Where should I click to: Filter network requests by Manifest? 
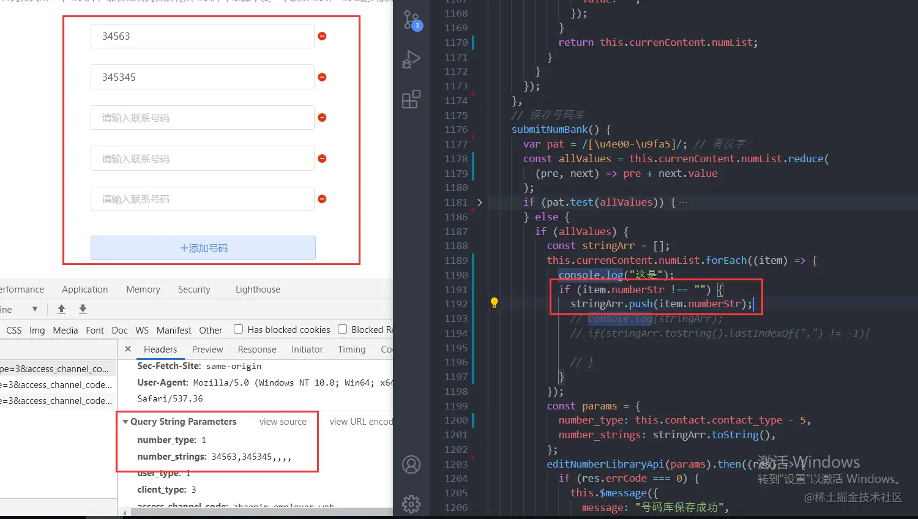[x=174, y=330]
